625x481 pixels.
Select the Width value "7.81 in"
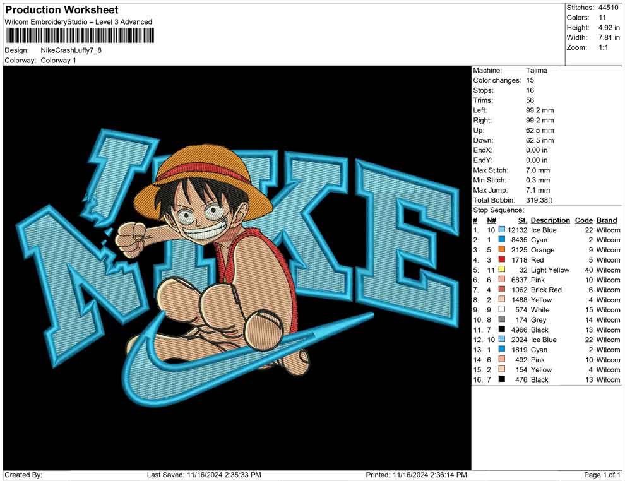609,37
